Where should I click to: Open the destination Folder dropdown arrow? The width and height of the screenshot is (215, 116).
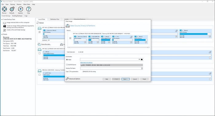139,60
